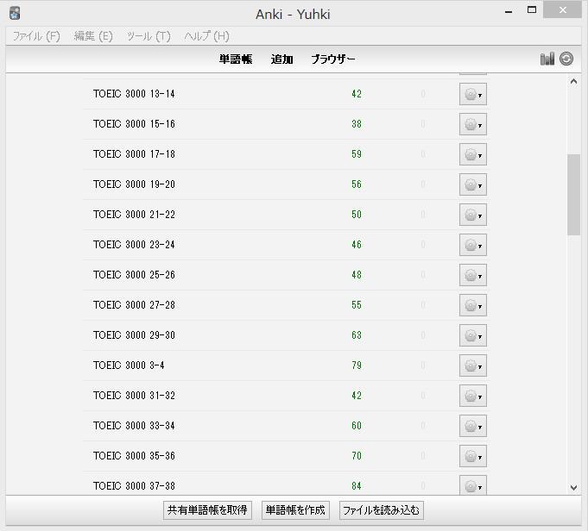The width and height of the screenshot is (588, 531).
Task: Click the Anki app icon in title bar
Action: (x=14, y=13)
